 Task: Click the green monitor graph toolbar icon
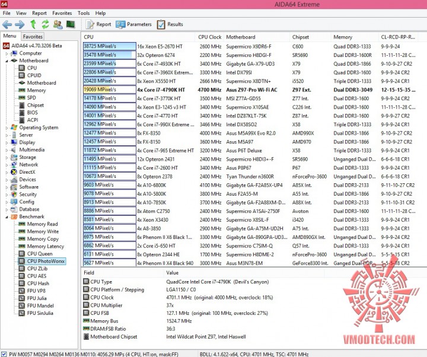[x=71, y=24]
